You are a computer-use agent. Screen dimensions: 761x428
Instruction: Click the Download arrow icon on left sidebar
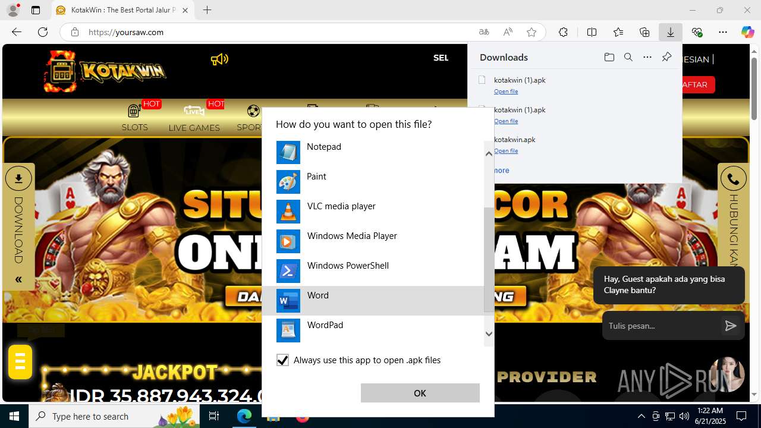pyautogui.click(x=18, y=178)
